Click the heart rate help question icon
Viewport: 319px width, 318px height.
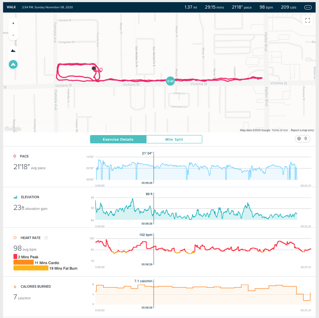pyautogui.click(x=46, y=238)
